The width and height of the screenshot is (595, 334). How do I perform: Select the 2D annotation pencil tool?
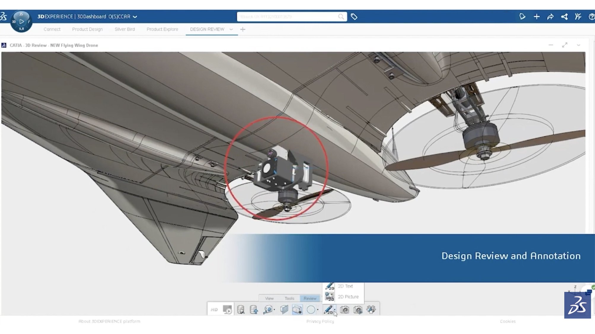pos(328,310)
